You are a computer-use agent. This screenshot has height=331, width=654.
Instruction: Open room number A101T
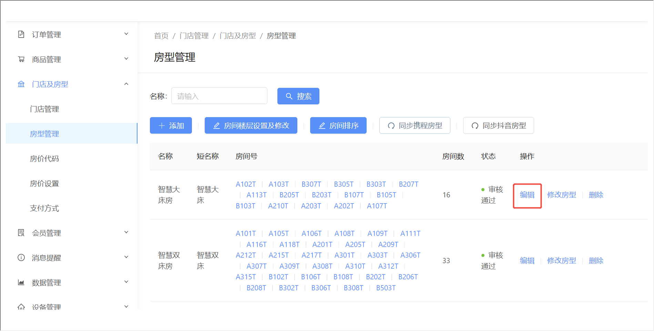[246, 234]
